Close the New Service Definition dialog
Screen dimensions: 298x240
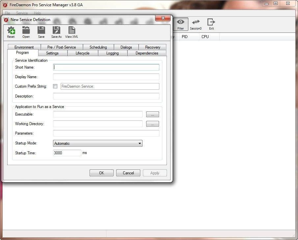coord(163,18)
